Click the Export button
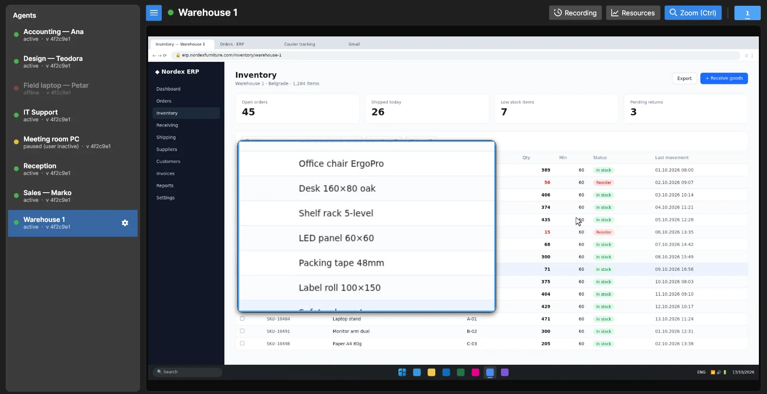Viewport: 767px width, 394px height. 684,79
